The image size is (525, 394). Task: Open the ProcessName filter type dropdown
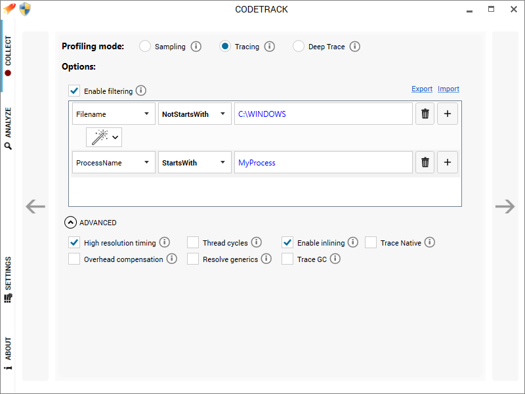pos(114,162)
